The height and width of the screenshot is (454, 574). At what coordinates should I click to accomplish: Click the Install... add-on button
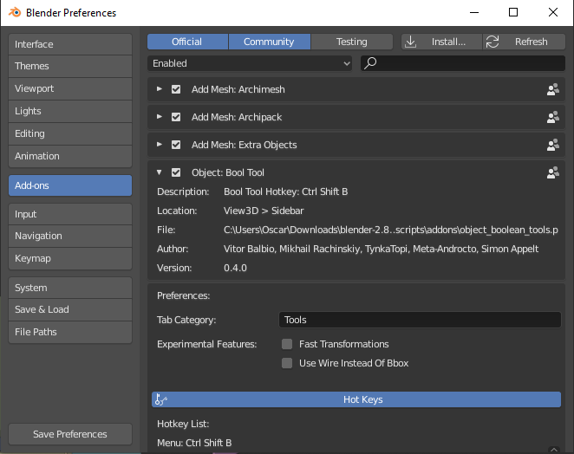point(442,42)
